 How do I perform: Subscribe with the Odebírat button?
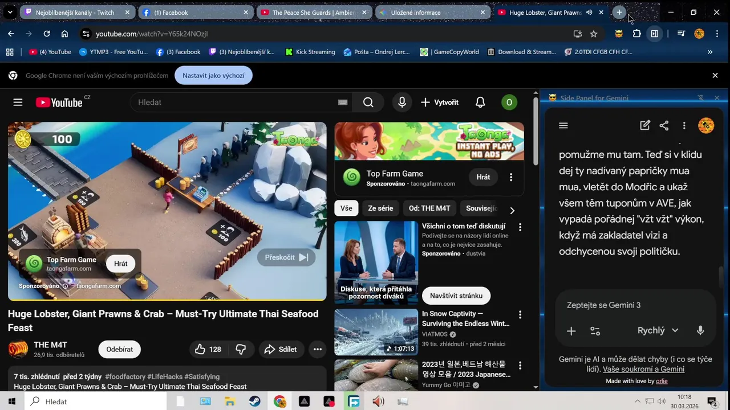[x=120, y=350]
